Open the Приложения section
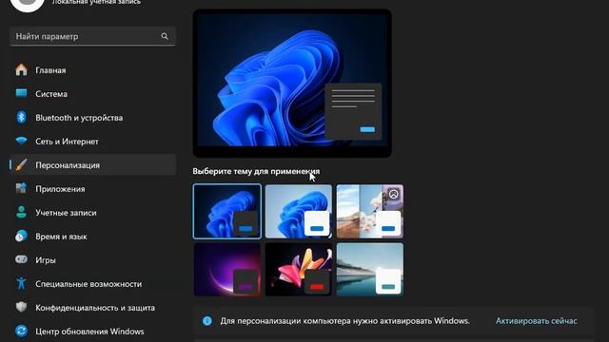 tap(60, 189)
